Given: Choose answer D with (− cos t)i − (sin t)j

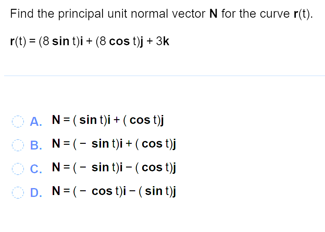Looking at the screenshot, I should tap(114, 191).
